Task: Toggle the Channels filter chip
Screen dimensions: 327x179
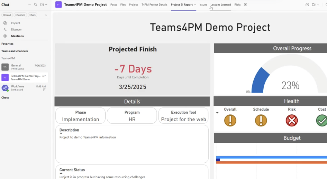Action: [20, 15]
